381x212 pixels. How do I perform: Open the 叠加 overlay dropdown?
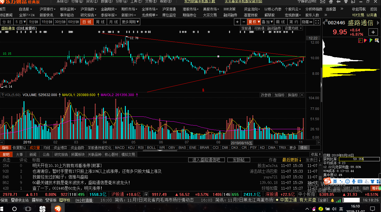tap(267, 22)
